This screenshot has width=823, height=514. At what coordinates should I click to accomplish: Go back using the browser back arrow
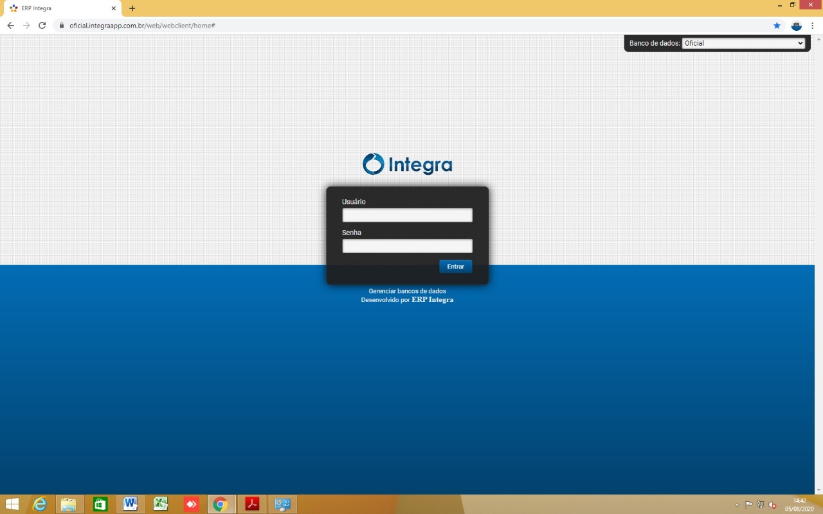(10, 26)
